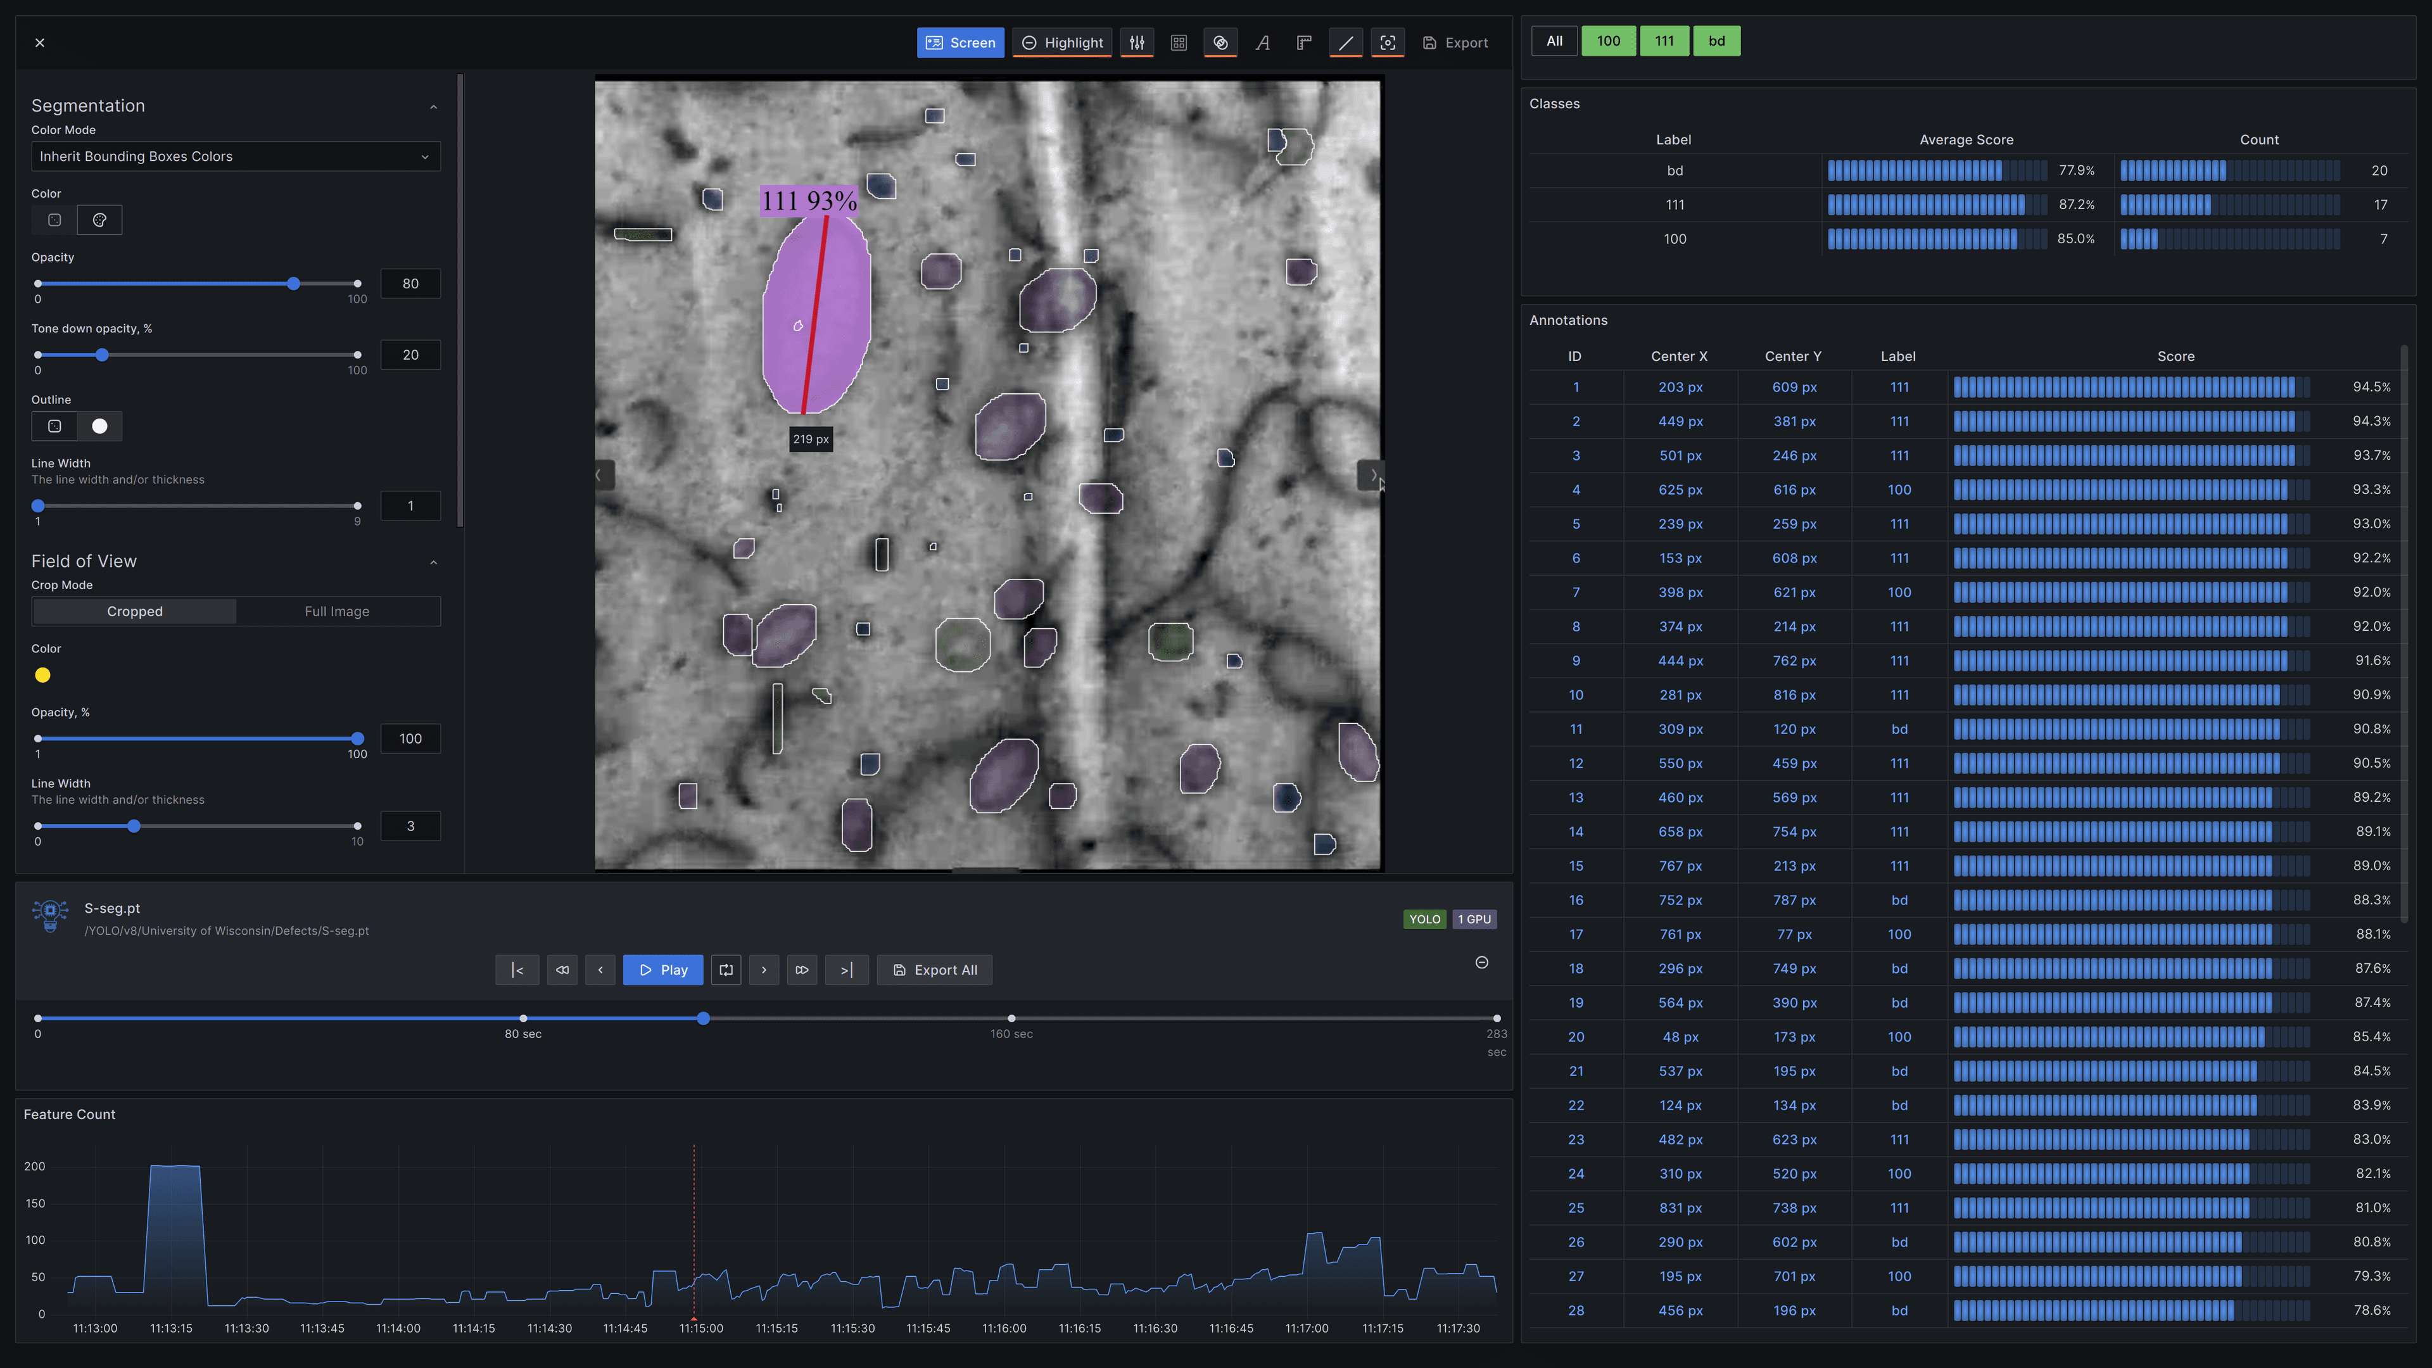2432x1368 pixels.
Task: Switch segmentation outline to filled mode
Action: tap(99, 426)
